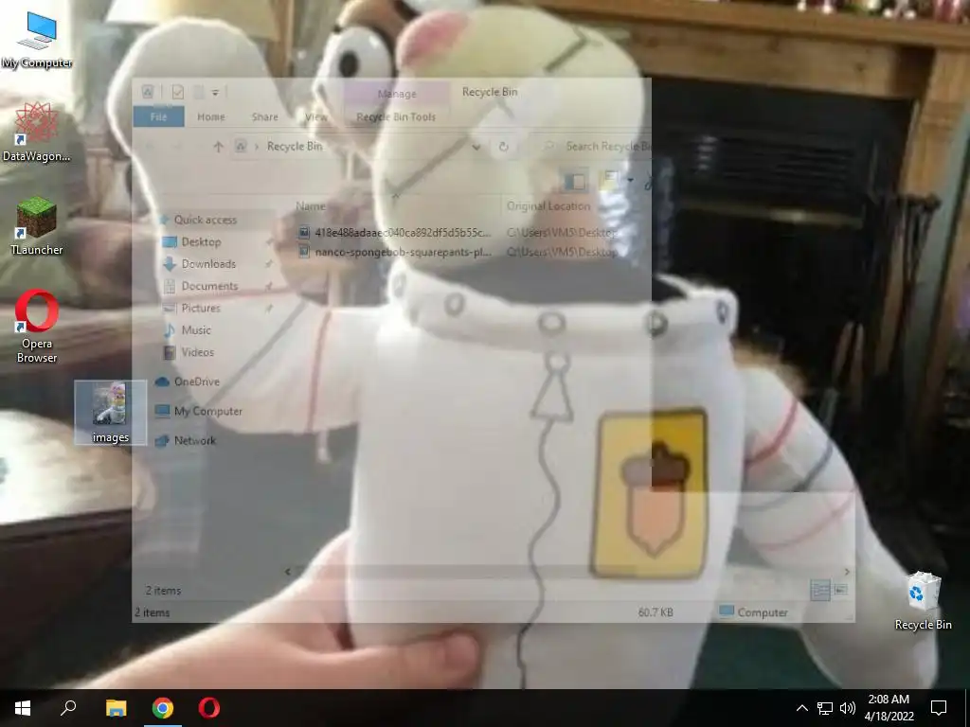
Task: Select the DataWagon desktop shortcut
Action: click(x=37, y=133)
